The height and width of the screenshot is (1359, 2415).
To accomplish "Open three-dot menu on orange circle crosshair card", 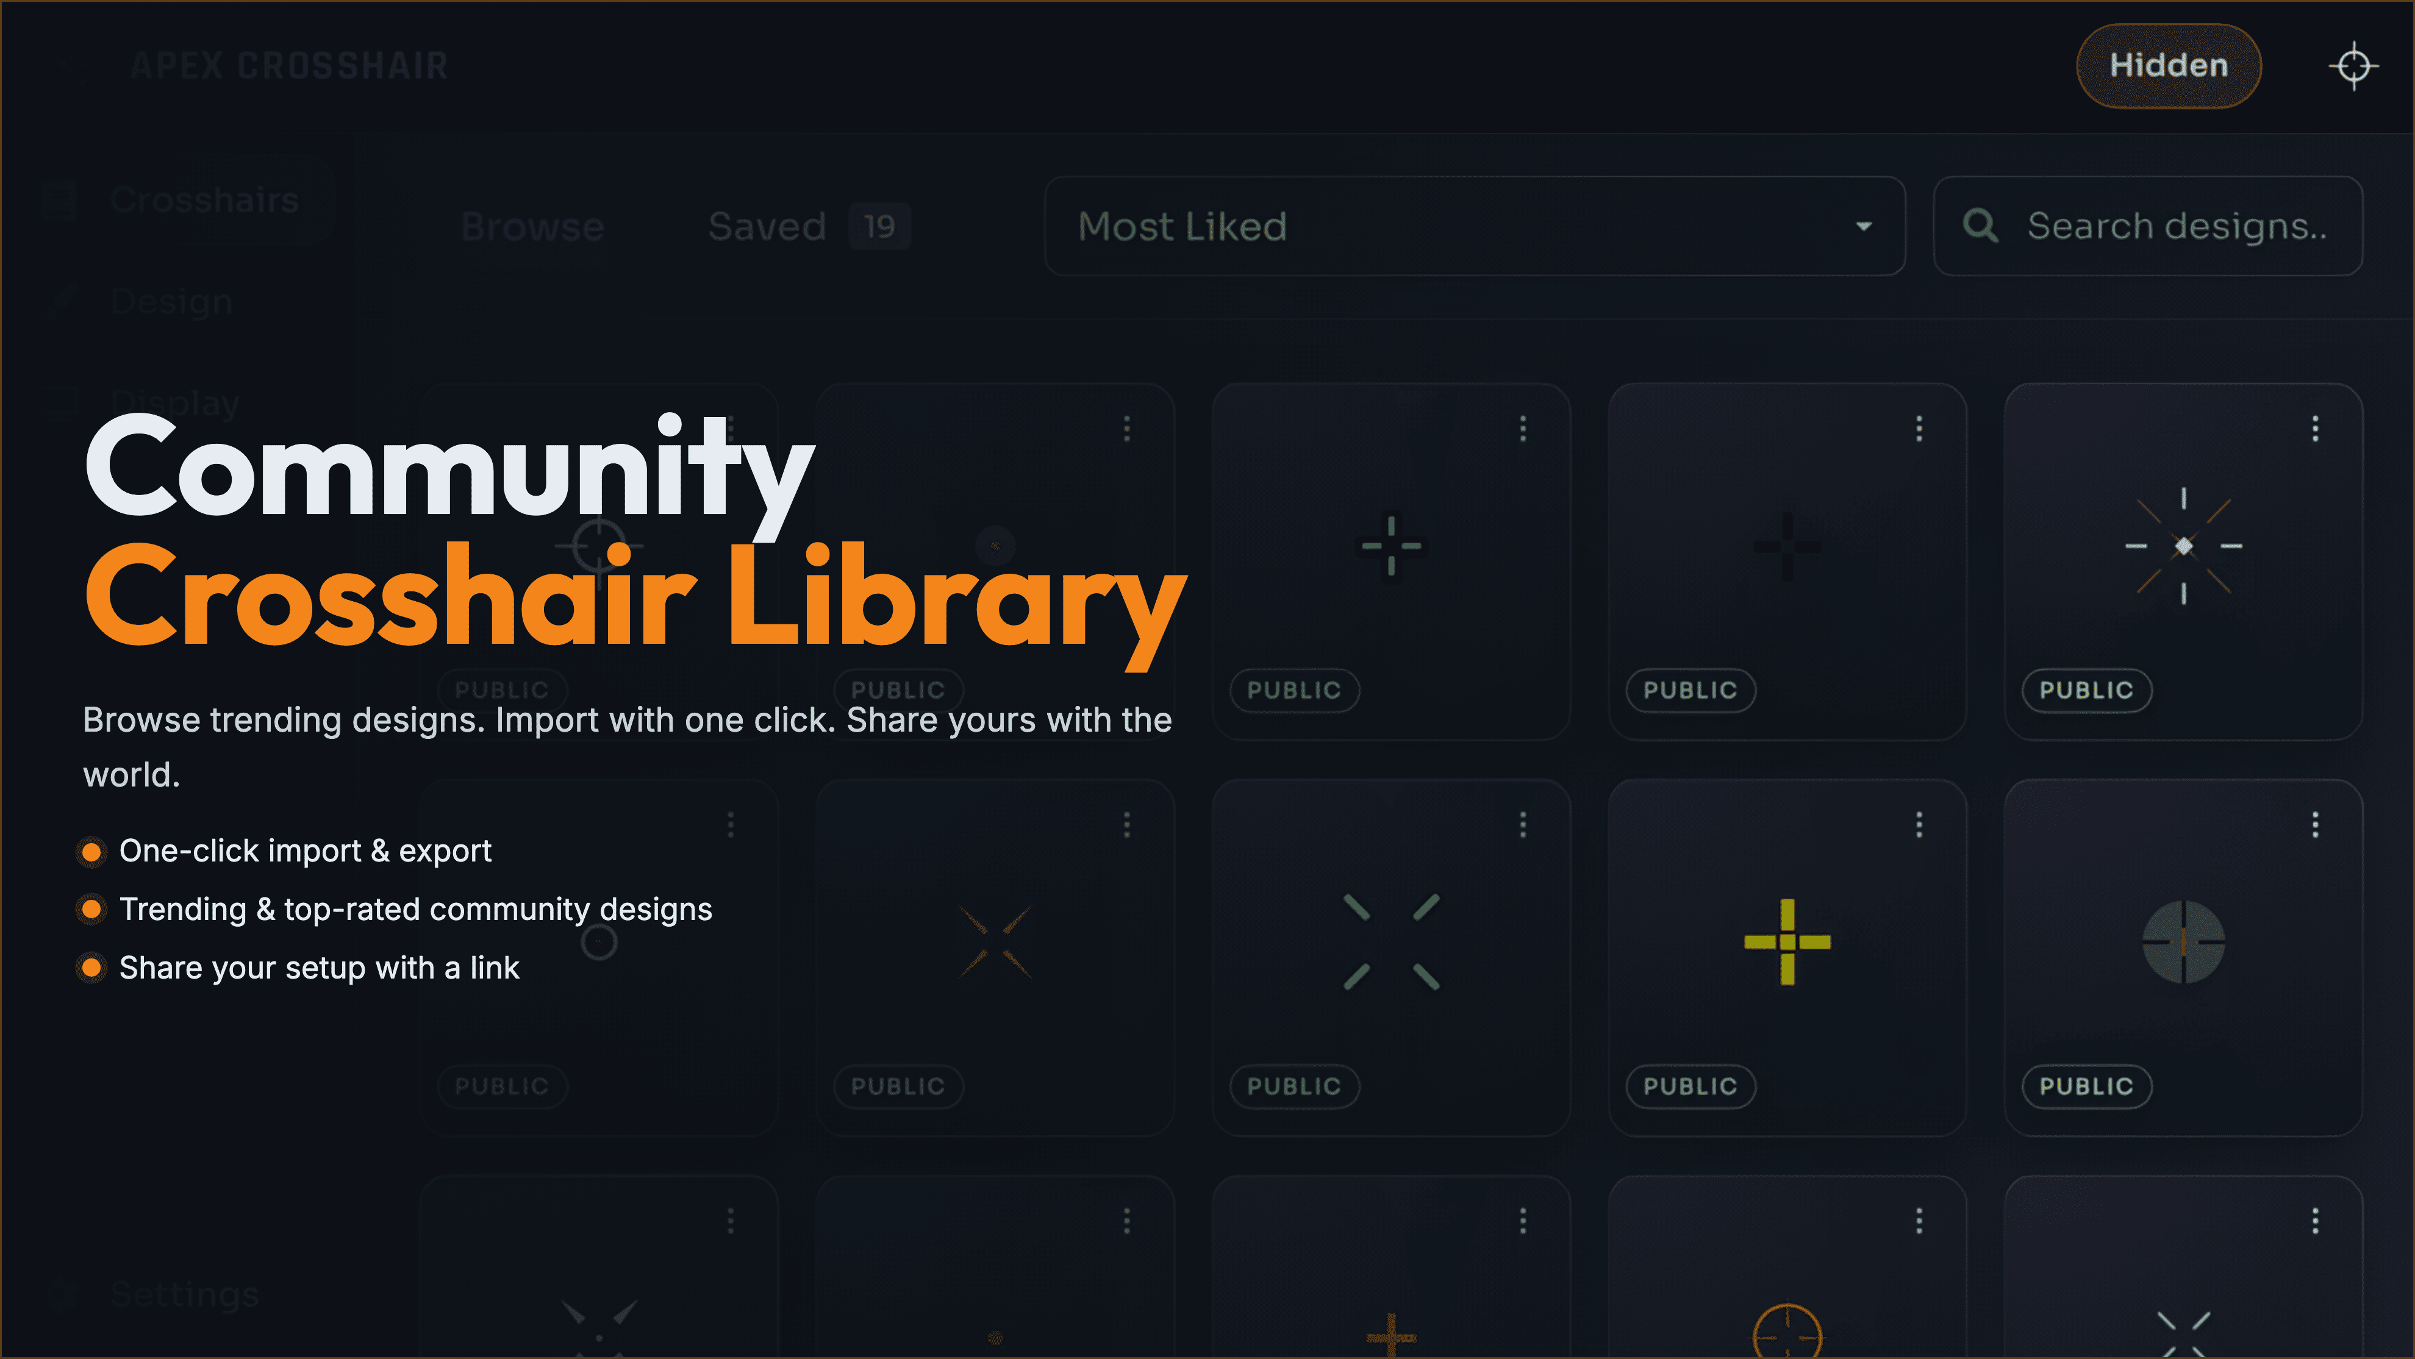I will pyautogui.click(x=1919, y=1220).
